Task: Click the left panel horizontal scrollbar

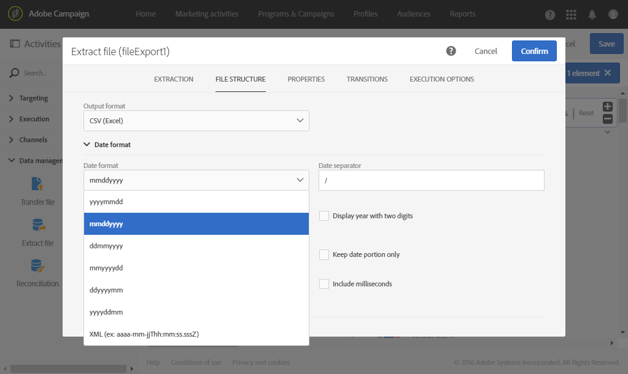Action: (x=68, y=368)
